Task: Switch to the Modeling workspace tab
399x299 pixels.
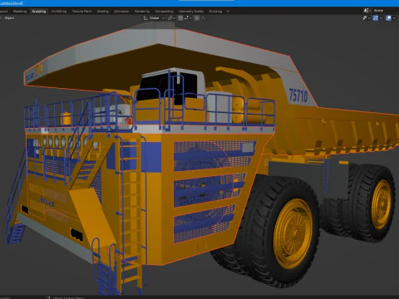Action: [x=20, y=12]
